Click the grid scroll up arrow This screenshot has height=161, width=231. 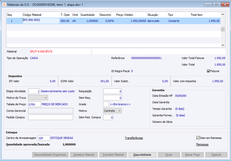pos(223,14)
